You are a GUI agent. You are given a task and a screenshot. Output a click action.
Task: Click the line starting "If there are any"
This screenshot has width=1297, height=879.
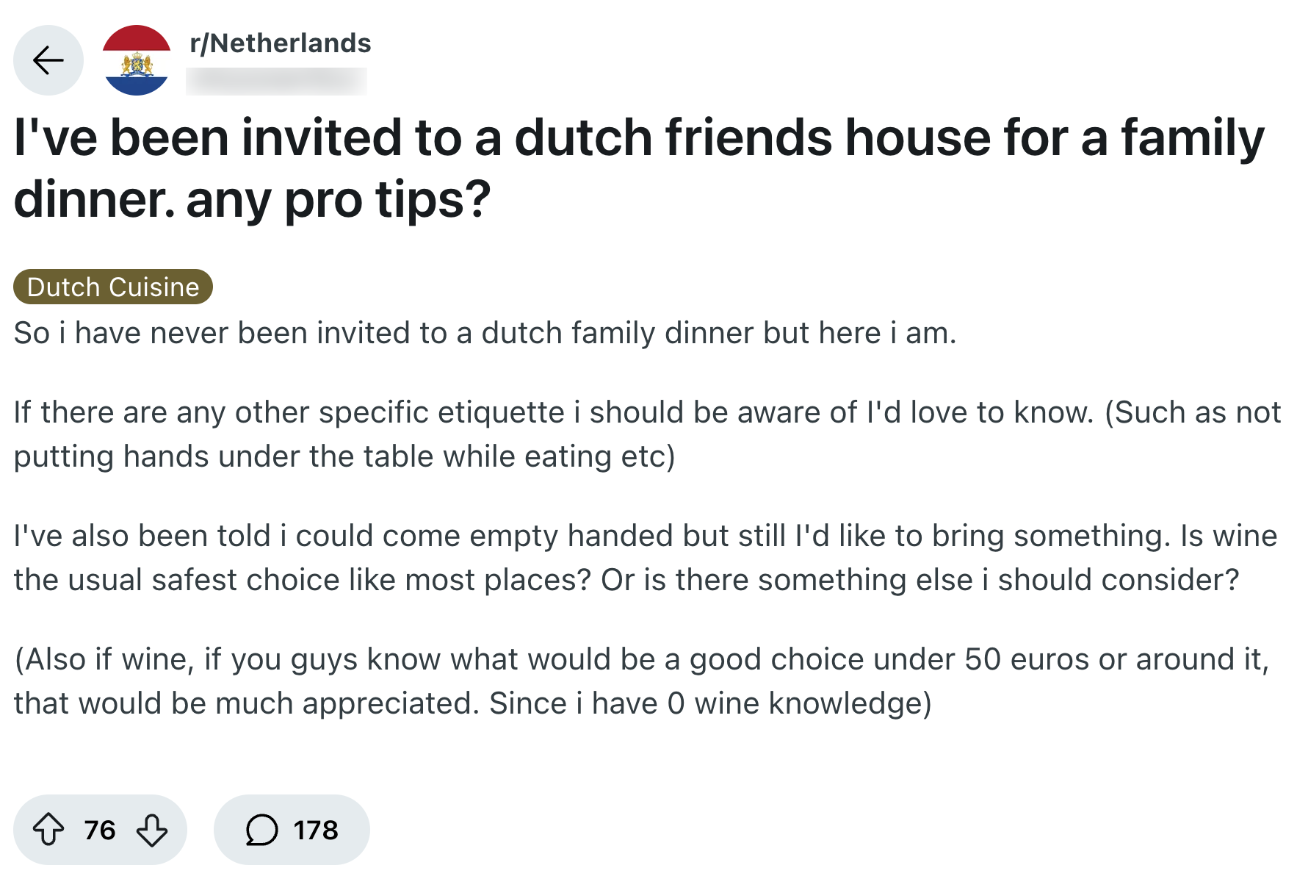tap(647, 412)
